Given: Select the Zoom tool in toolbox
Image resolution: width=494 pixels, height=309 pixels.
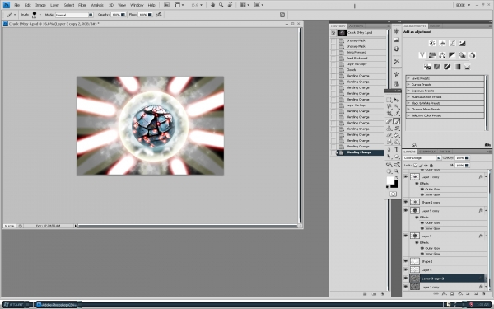Looking at the screenshot, I should [x=397, y=171].
